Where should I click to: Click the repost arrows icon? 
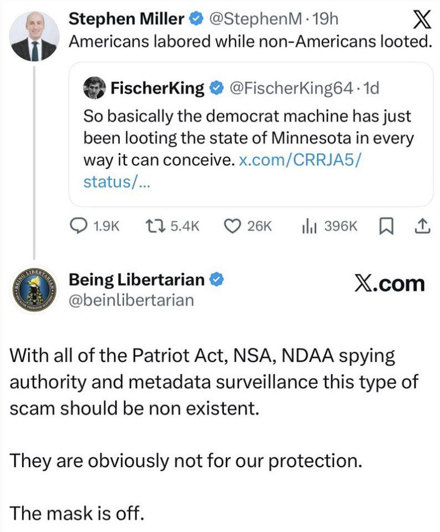pos(151,226)
